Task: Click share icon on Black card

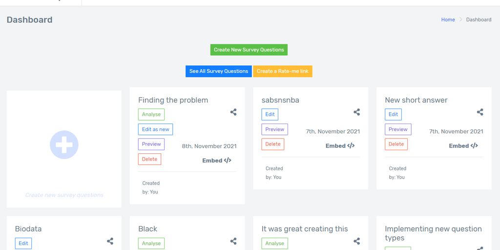Action: [x=233, y=241]
